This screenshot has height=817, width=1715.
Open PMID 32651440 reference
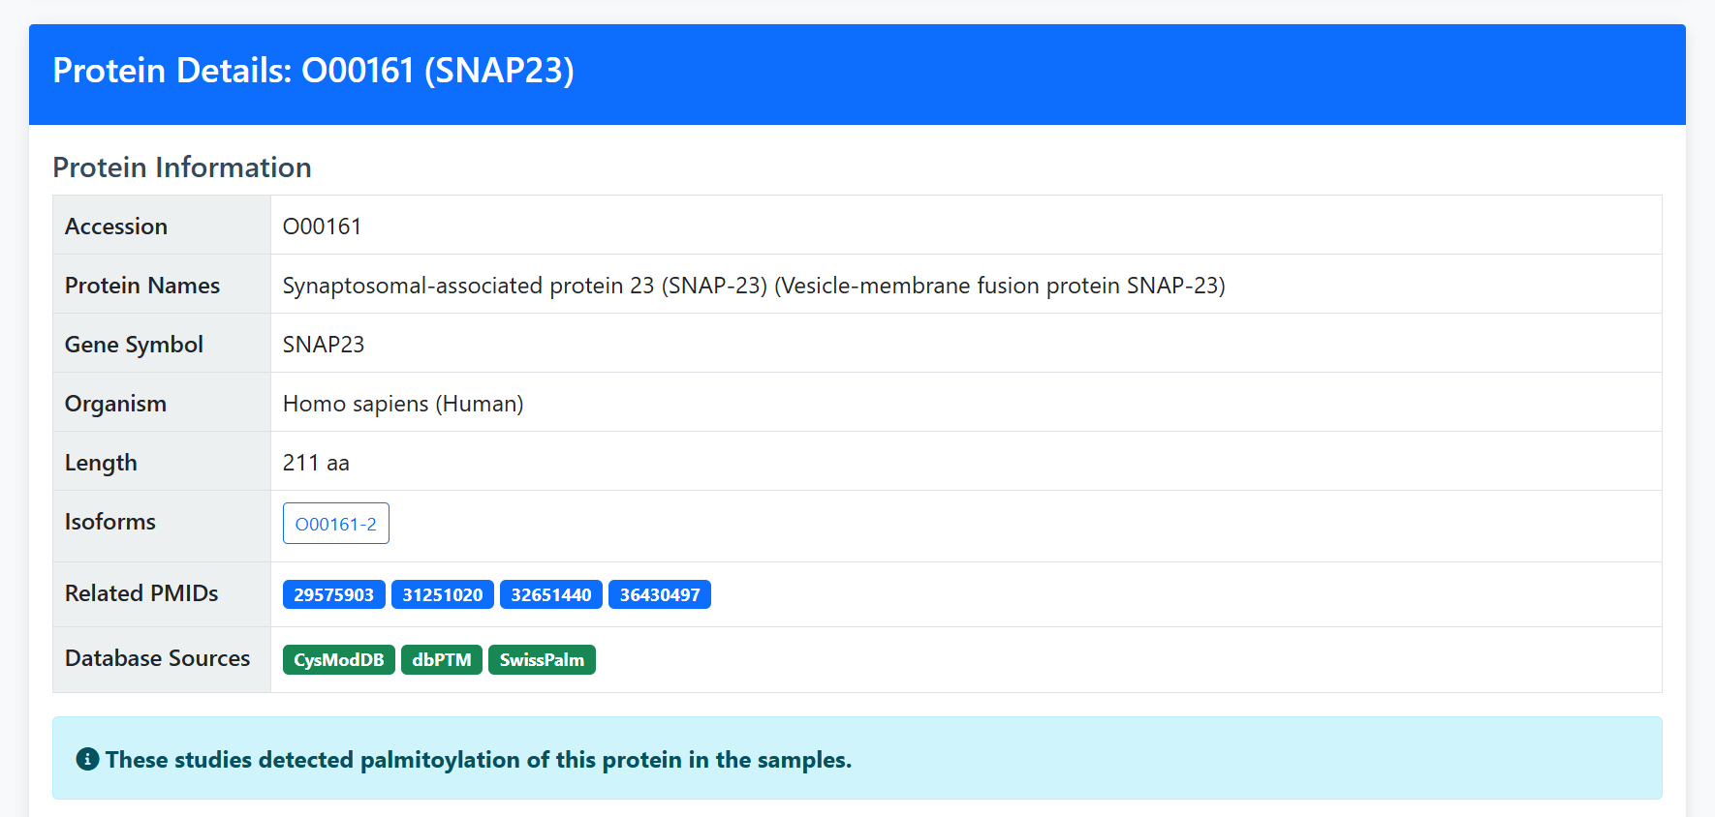[x=551, y=594]
